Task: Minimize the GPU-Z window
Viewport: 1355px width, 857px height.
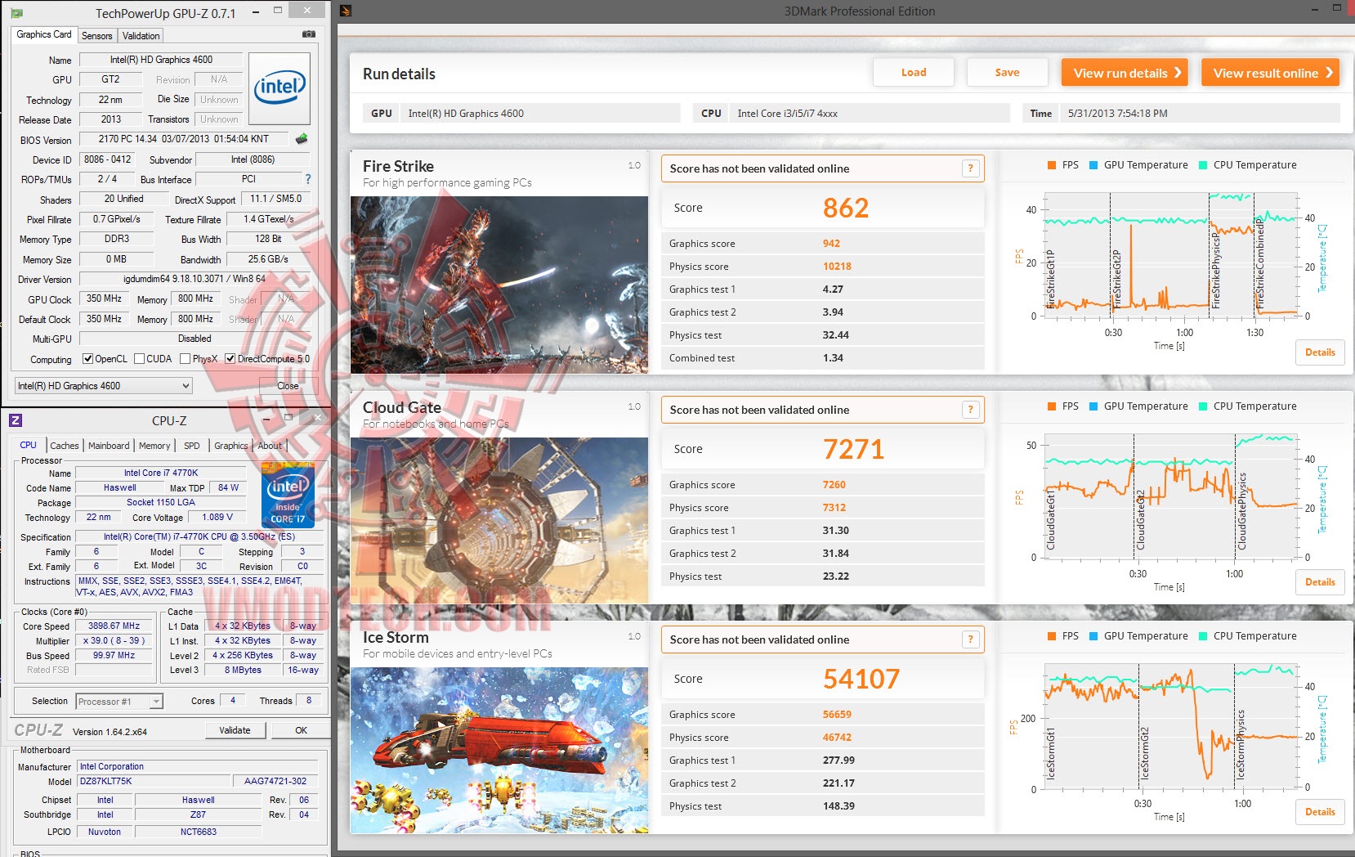Action: [257, 12]
